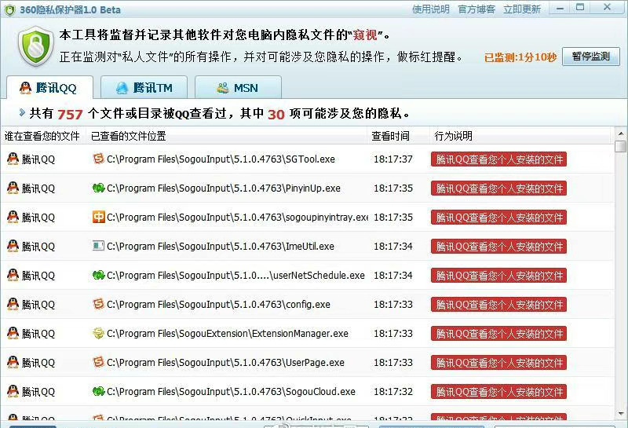The image size is (628, 428).
Task: Click the window icon beside ImeUtil.exe
Action: click(98, 246)
